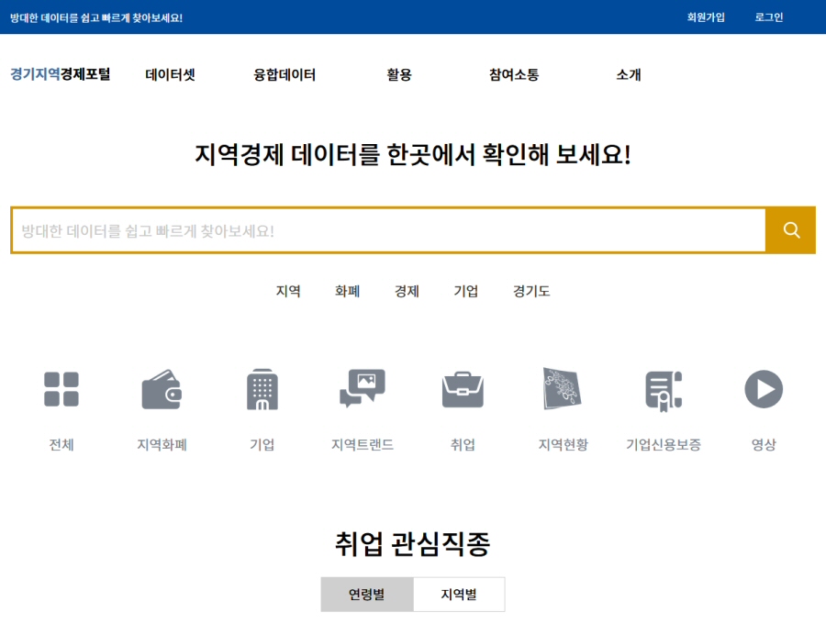Go to 회원가입 sign-up page
826x635 pixels.
click(706, 17)
